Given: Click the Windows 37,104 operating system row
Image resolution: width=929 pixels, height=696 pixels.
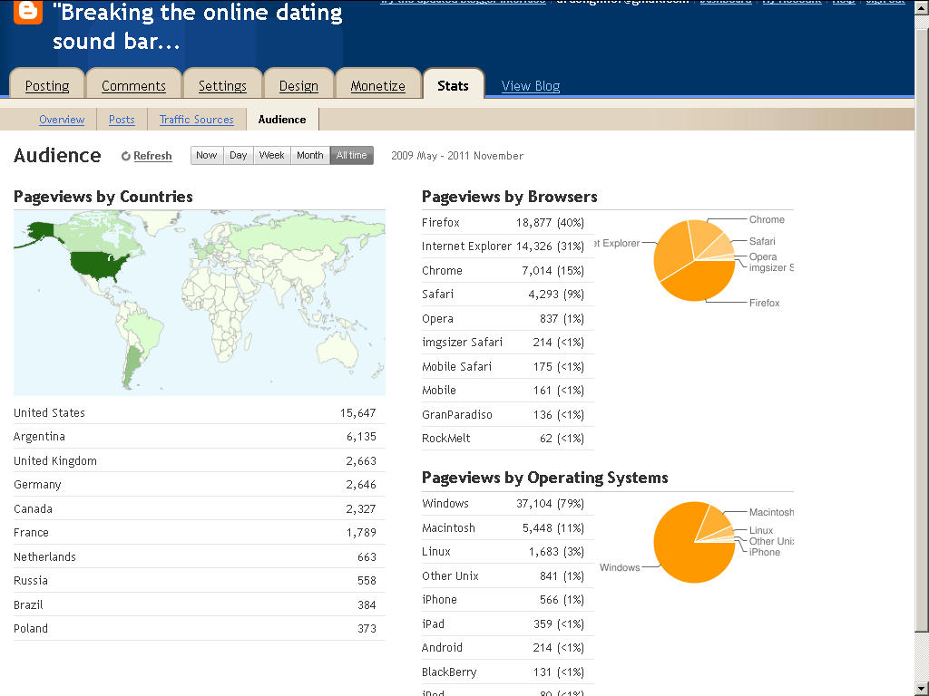Looking at the screenshot, I should pos(508,504).
